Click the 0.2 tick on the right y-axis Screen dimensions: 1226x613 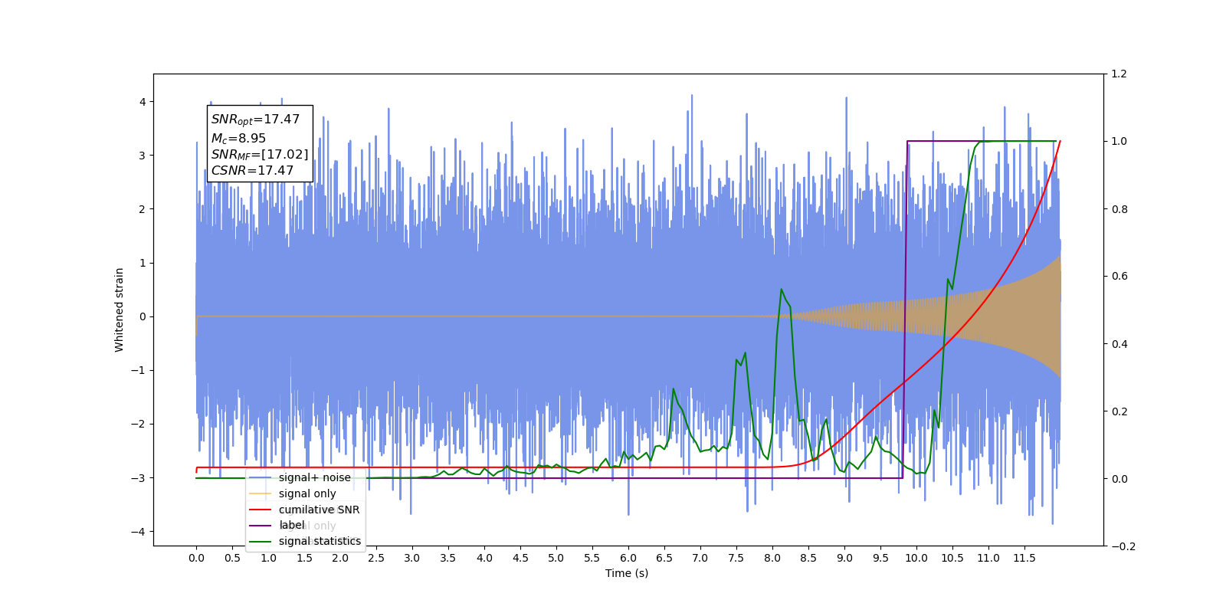tap(1119, 411)
